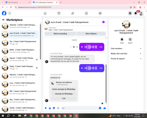
Task: Play the first 0:10 voice message
Action: pyautogui.click(x=82, y=47)
